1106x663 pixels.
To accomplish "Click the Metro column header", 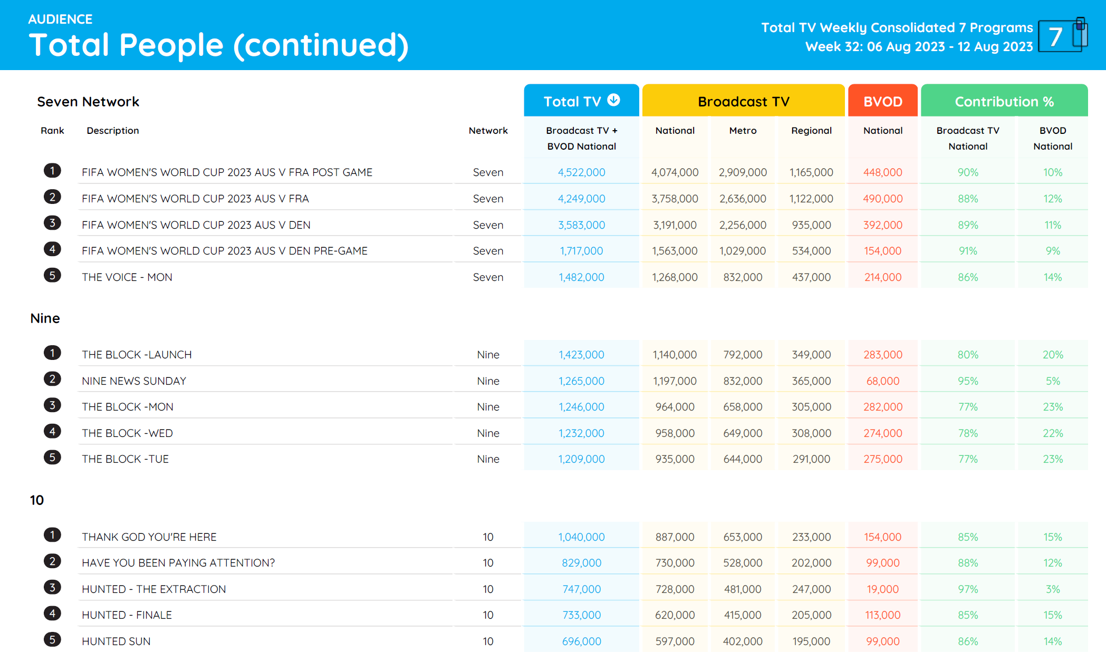I will [x=743, y=130].
